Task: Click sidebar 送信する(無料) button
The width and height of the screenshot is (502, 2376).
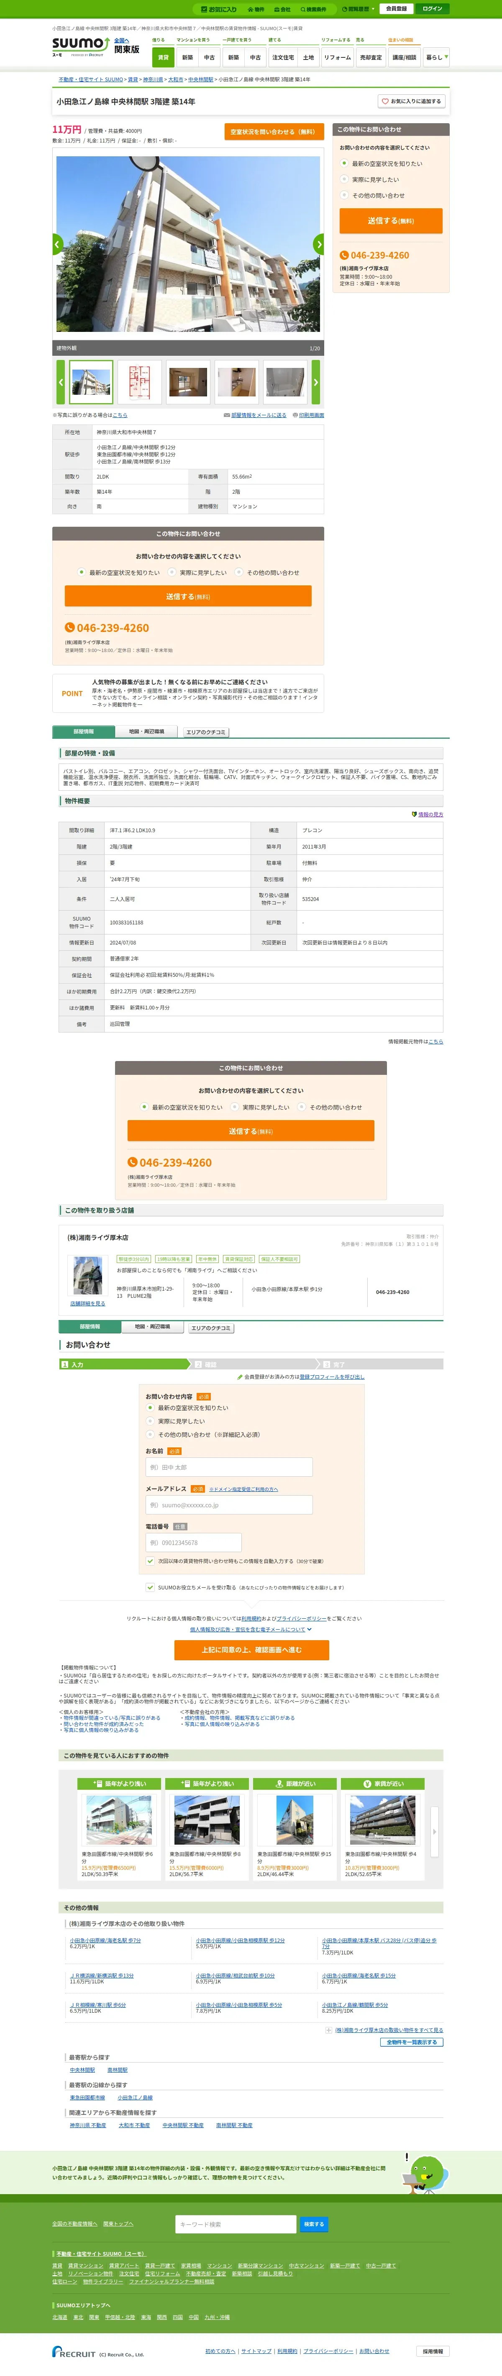Action: (391, 221)
